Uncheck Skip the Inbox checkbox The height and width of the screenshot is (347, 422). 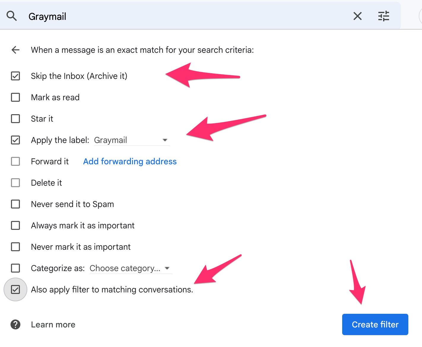15,76
